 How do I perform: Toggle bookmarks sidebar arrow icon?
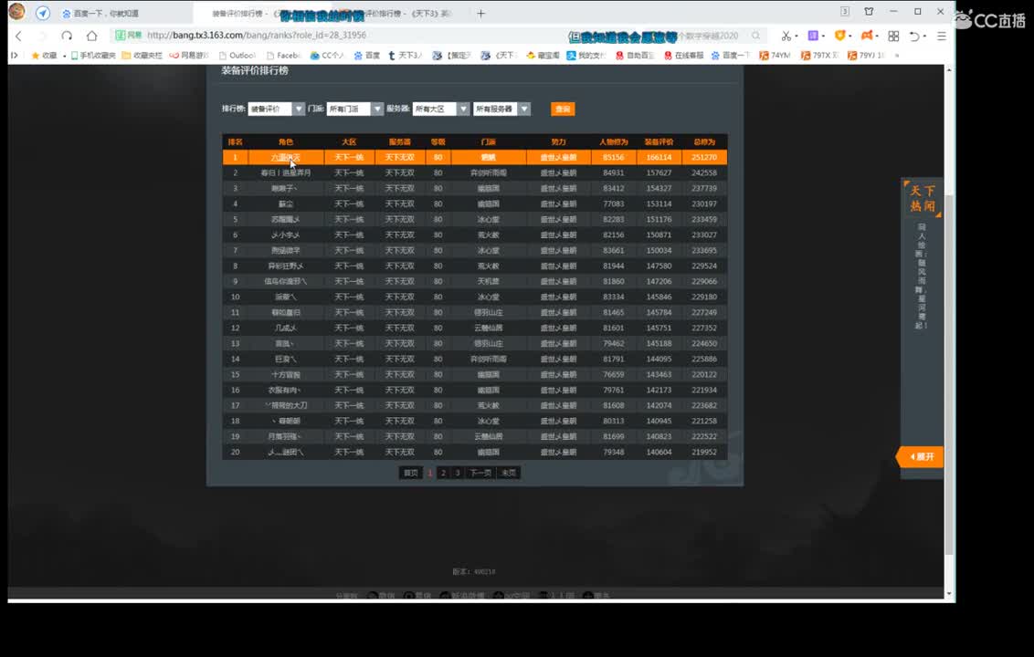pyautogui.click(x=14, y=56)
